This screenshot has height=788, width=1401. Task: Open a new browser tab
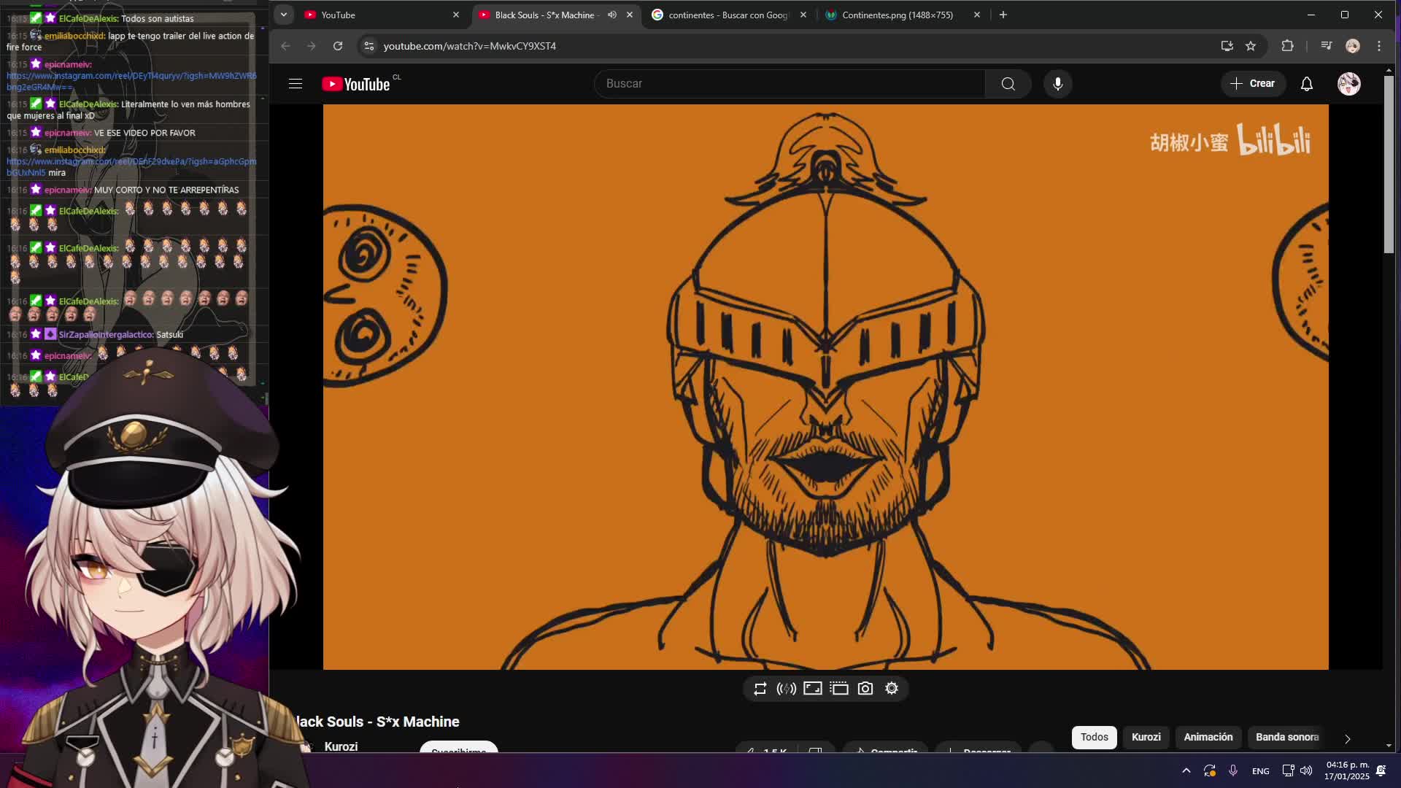pyautogui.click(x=1003, y=15)
